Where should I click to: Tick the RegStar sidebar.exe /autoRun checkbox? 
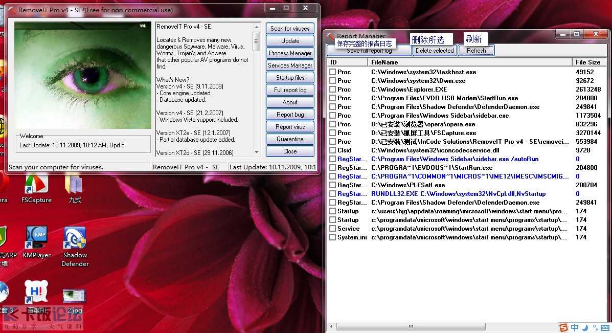(x=332, y=159)
